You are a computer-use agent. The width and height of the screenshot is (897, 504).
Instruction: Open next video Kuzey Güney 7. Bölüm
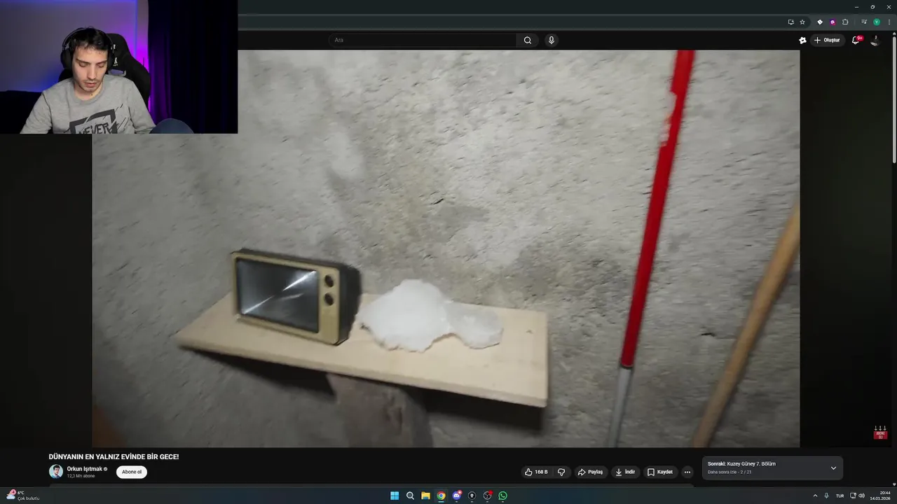coord(741,463)
